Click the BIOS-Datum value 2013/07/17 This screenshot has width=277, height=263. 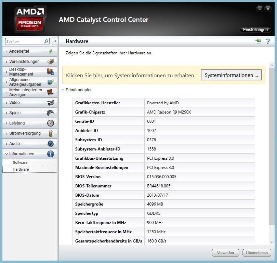click(157, 195)
